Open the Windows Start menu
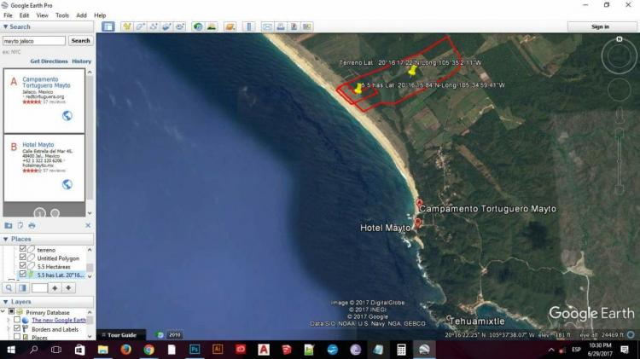Viewport: 640px width, 359px height. pos(11,350)
